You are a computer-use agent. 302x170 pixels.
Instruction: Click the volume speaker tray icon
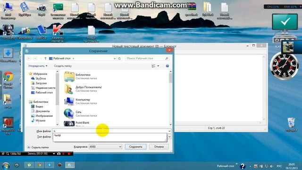click(271, 166)
